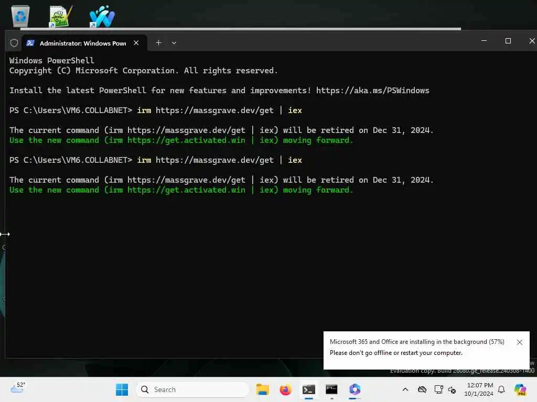This screenshot has height=402, width=537.
Task: Minimize the Windows Terminal window
Action: (x=484, y=41)
